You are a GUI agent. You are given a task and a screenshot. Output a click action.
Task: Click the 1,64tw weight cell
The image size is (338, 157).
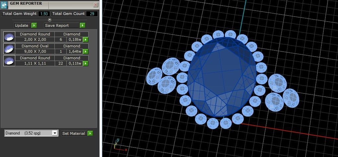click(x=75, y=51)
